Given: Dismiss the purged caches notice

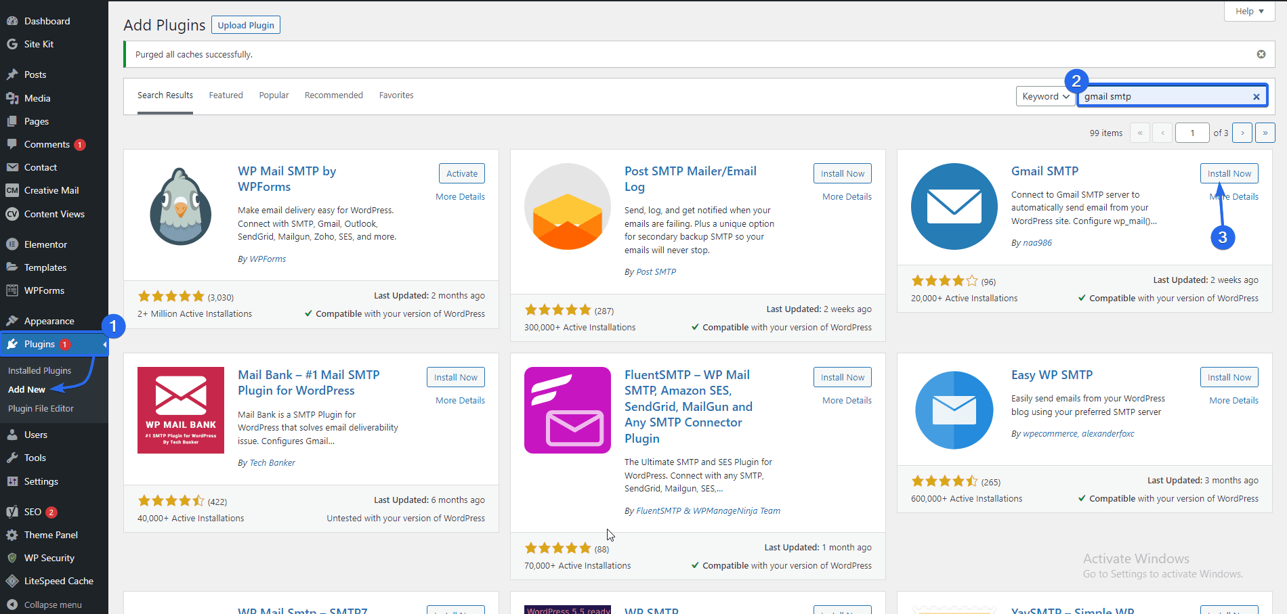Looking at the screenshot, I should coord(1261,54).
